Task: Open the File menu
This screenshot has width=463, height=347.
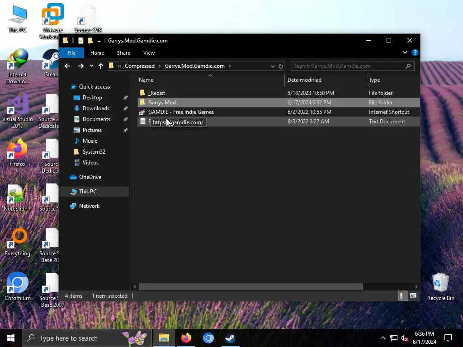Action: pyautogui.click(x=71, y=53)
